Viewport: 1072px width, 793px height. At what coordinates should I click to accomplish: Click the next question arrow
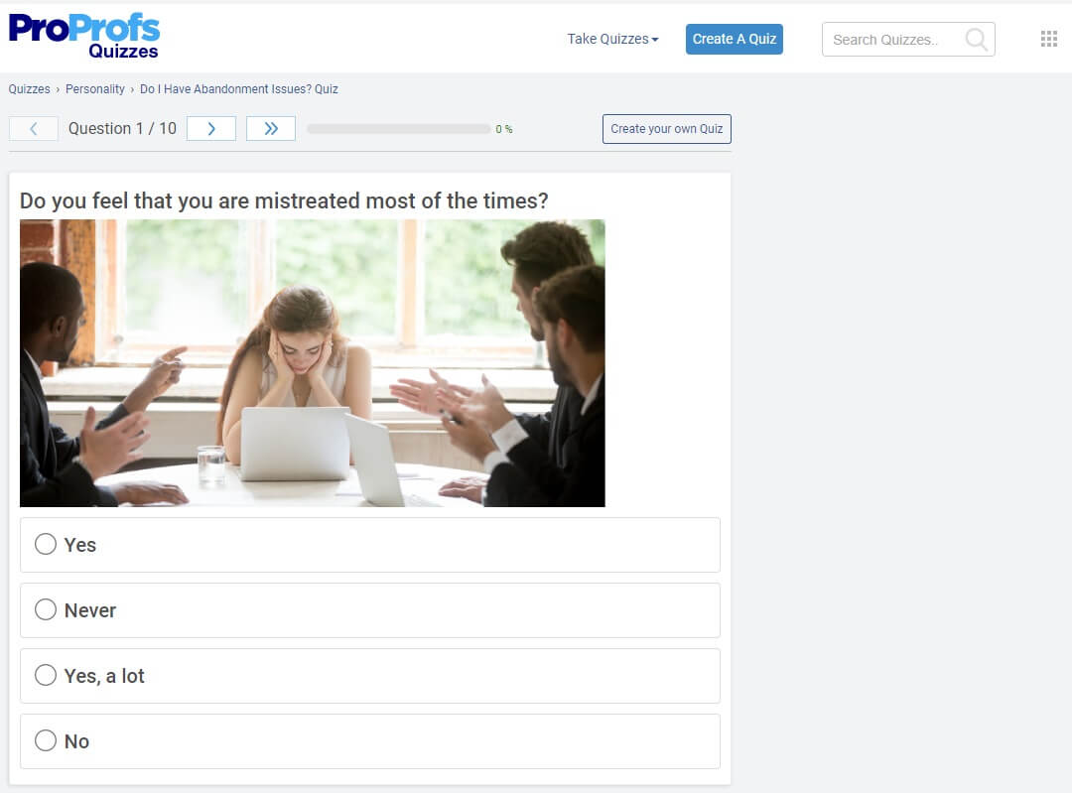click(210, 128)
